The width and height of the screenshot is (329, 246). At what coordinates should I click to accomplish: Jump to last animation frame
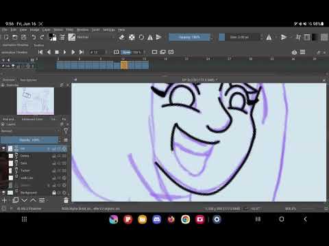[x=82, y=52]
